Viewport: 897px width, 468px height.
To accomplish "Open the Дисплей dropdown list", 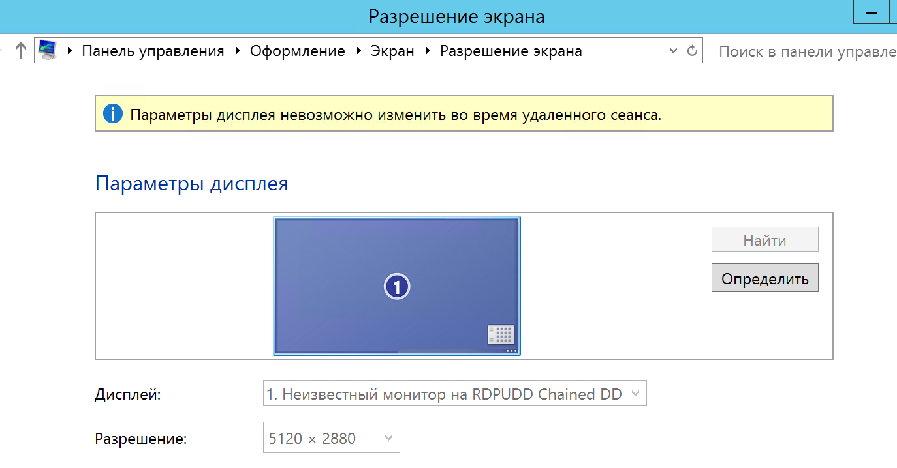I will 454,394.
